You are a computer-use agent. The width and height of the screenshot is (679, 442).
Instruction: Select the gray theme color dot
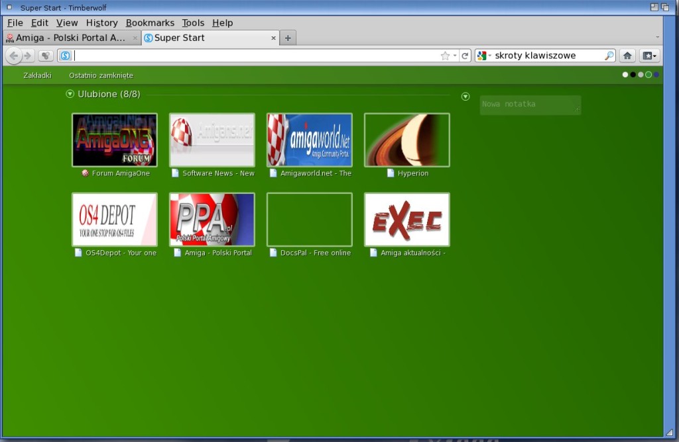(x=641, y=75)
